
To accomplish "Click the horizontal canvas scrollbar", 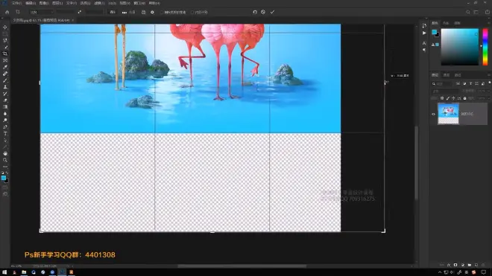I will pos(242,266).
